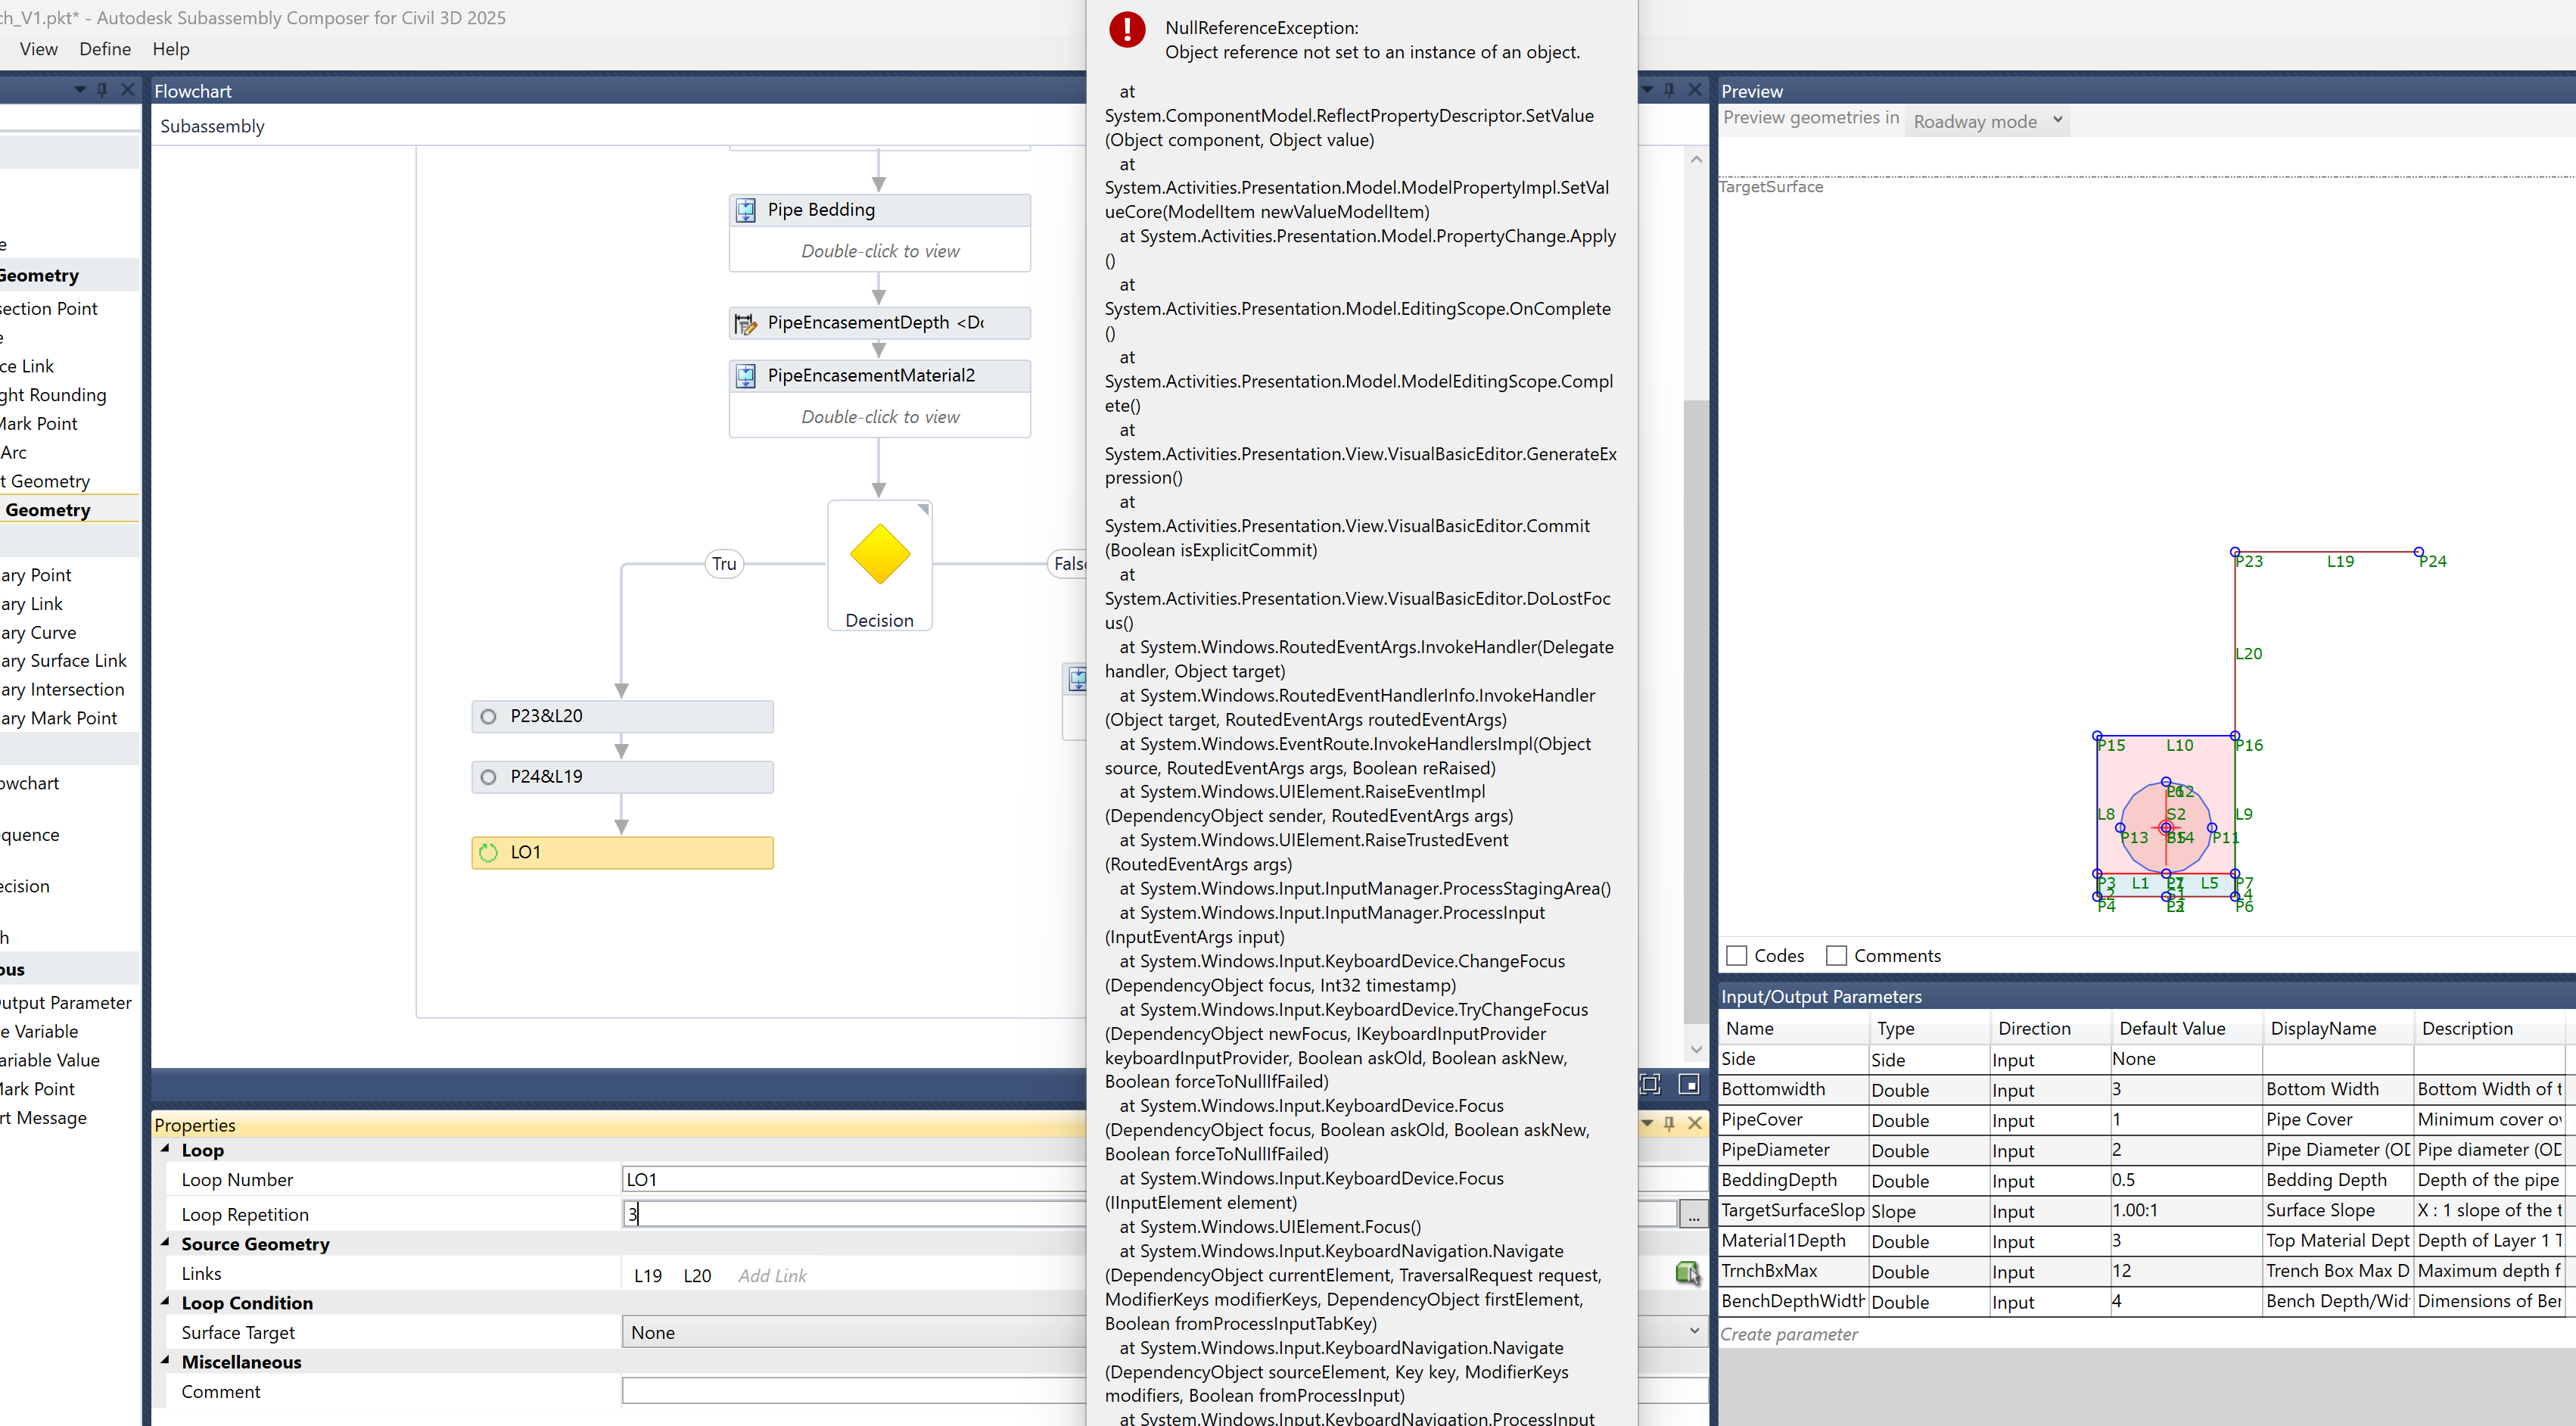Click the PipeEncasementMaterial2 sequence icon

(746, 376)
